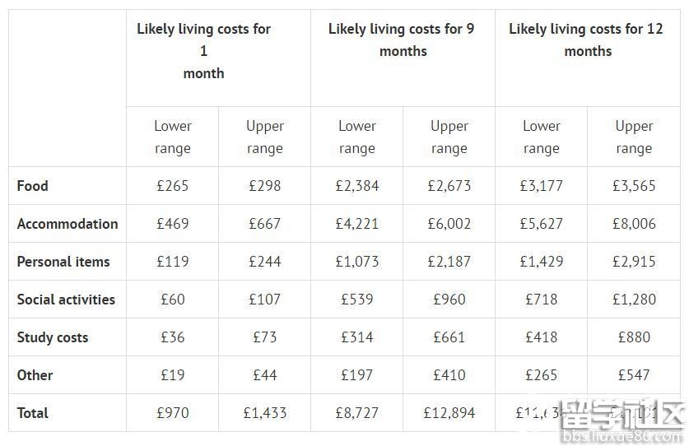Click the bbs.liuxue86.com watermark logo
Screen dimensions: 689x446
623,421
